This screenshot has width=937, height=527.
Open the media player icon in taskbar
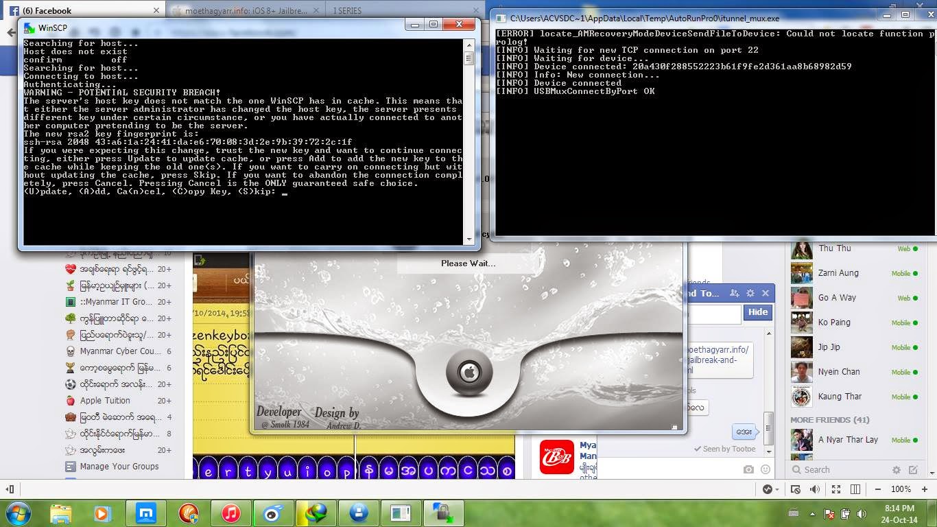coord(102,513)
